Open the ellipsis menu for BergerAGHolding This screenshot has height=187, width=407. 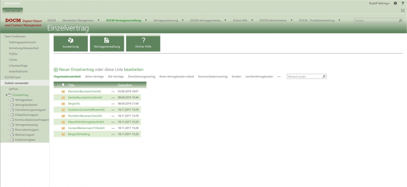click(x=113, y=134)
